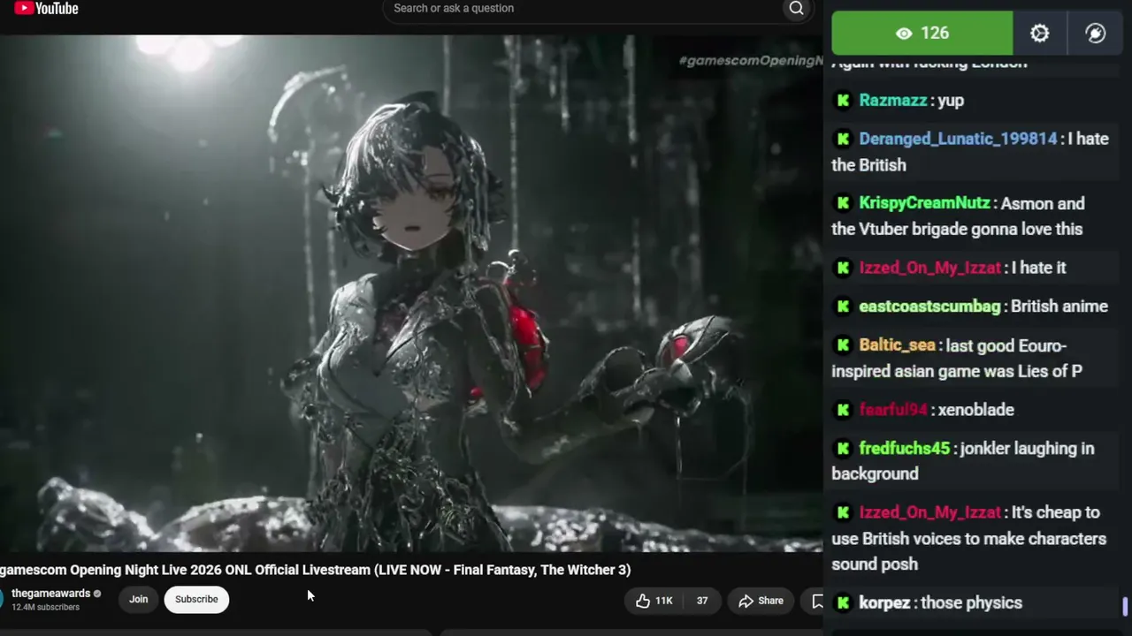The width and height of the screenshot is (1132, 636).
Task: Click the Share arrow icon
Action: pos(746,601)
